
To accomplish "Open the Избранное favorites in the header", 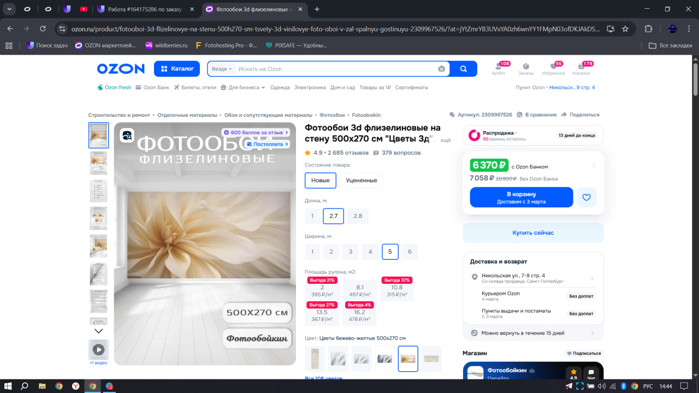I will pos(553,69).
